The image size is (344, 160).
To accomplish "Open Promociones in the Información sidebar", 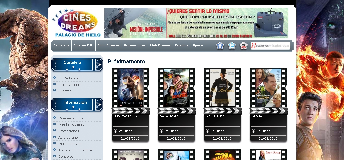I will pos(69,131).
